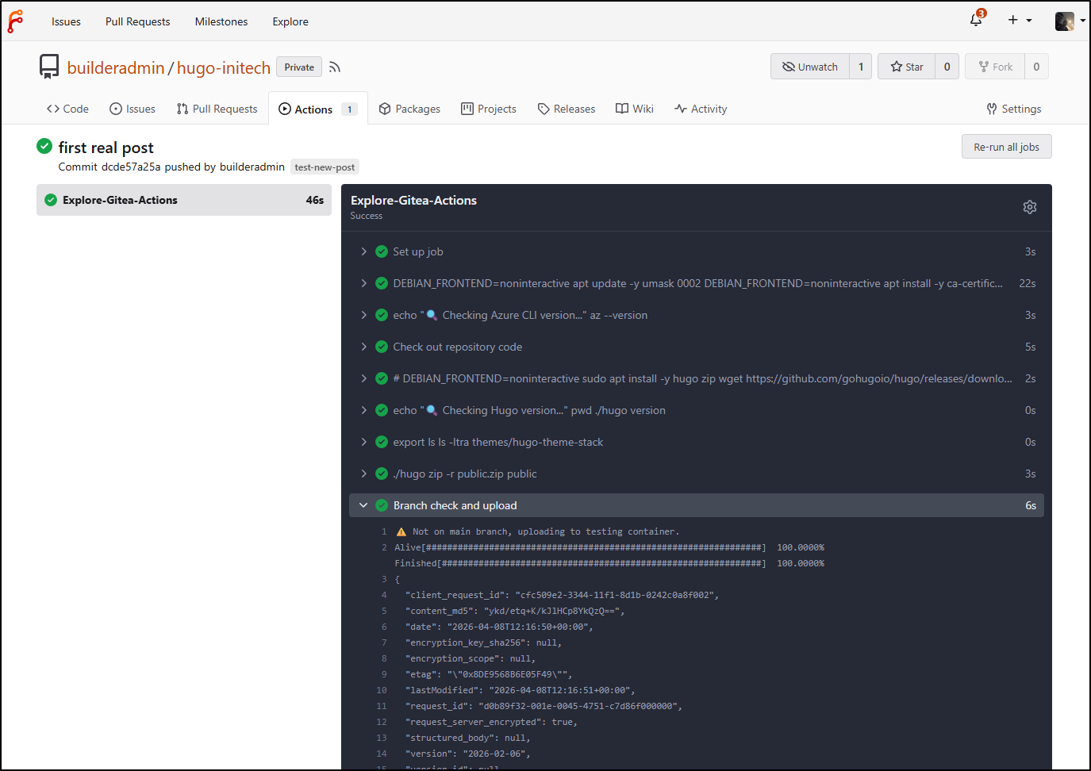Click Re-run all jobs button
The width and height of the screenshot is (1091, 771).
coord(1006,147)
